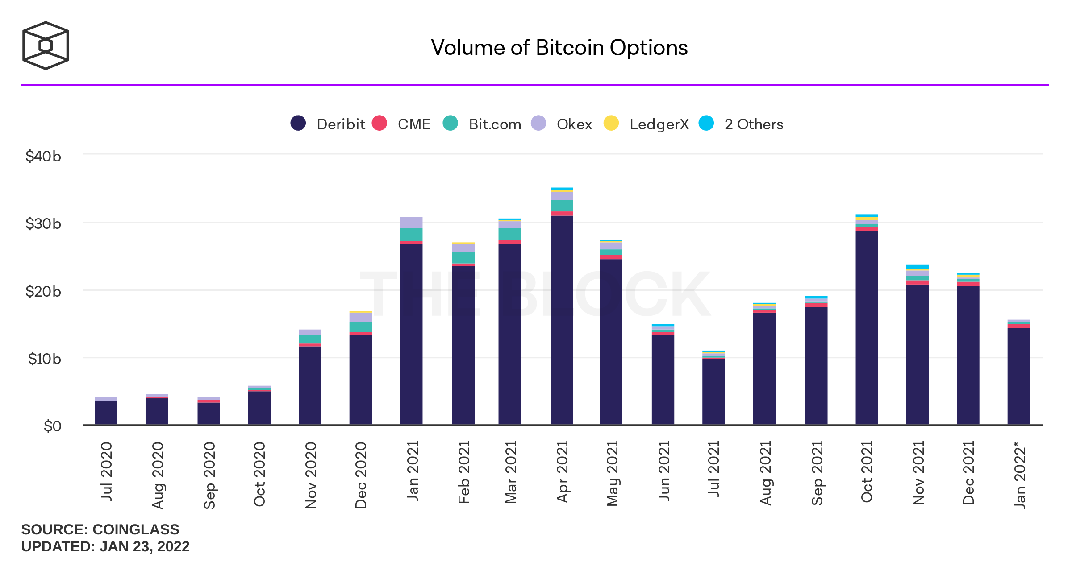The height and width of the screenshot is (562, 1072).
Task: Click the Jul 2020 bar
Action: pos(106,412)
